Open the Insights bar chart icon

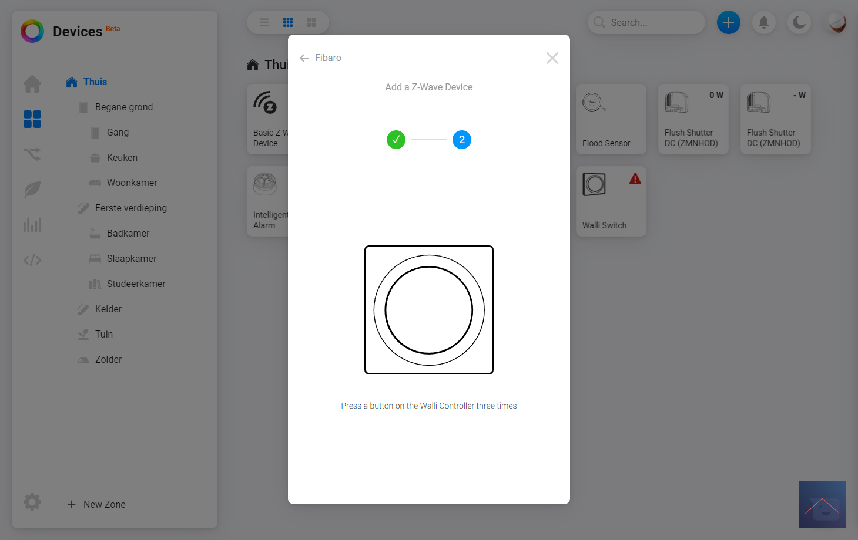coord(32,225)
